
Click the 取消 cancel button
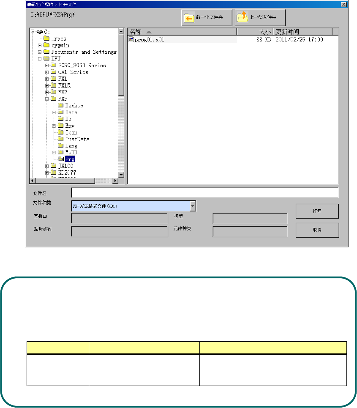coord(317,230)
